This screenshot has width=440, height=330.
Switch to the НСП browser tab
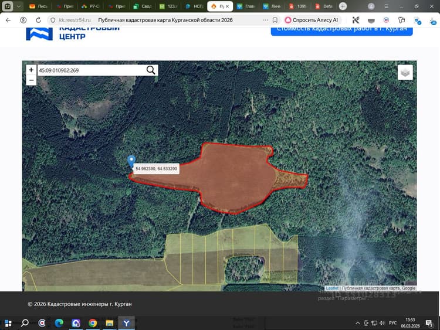194,6
